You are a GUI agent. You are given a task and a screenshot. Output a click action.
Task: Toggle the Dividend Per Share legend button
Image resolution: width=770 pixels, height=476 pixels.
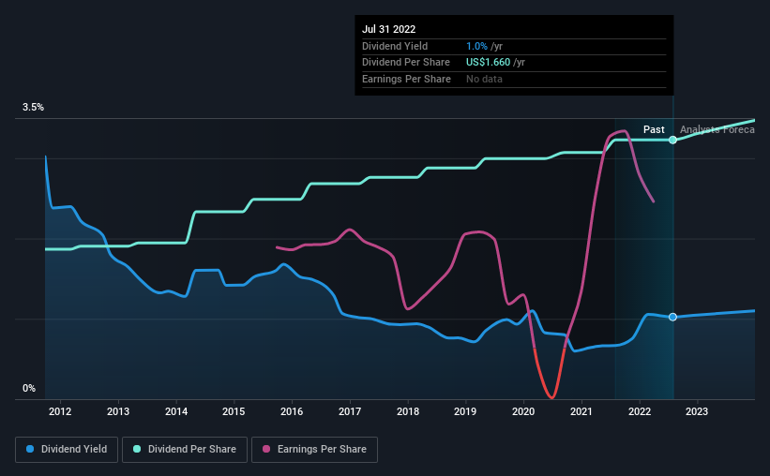click(185, 450)
